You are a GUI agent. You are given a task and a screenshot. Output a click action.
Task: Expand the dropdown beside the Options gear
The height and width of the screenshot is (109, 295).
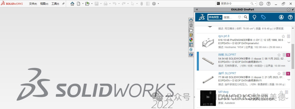(158, 4)
